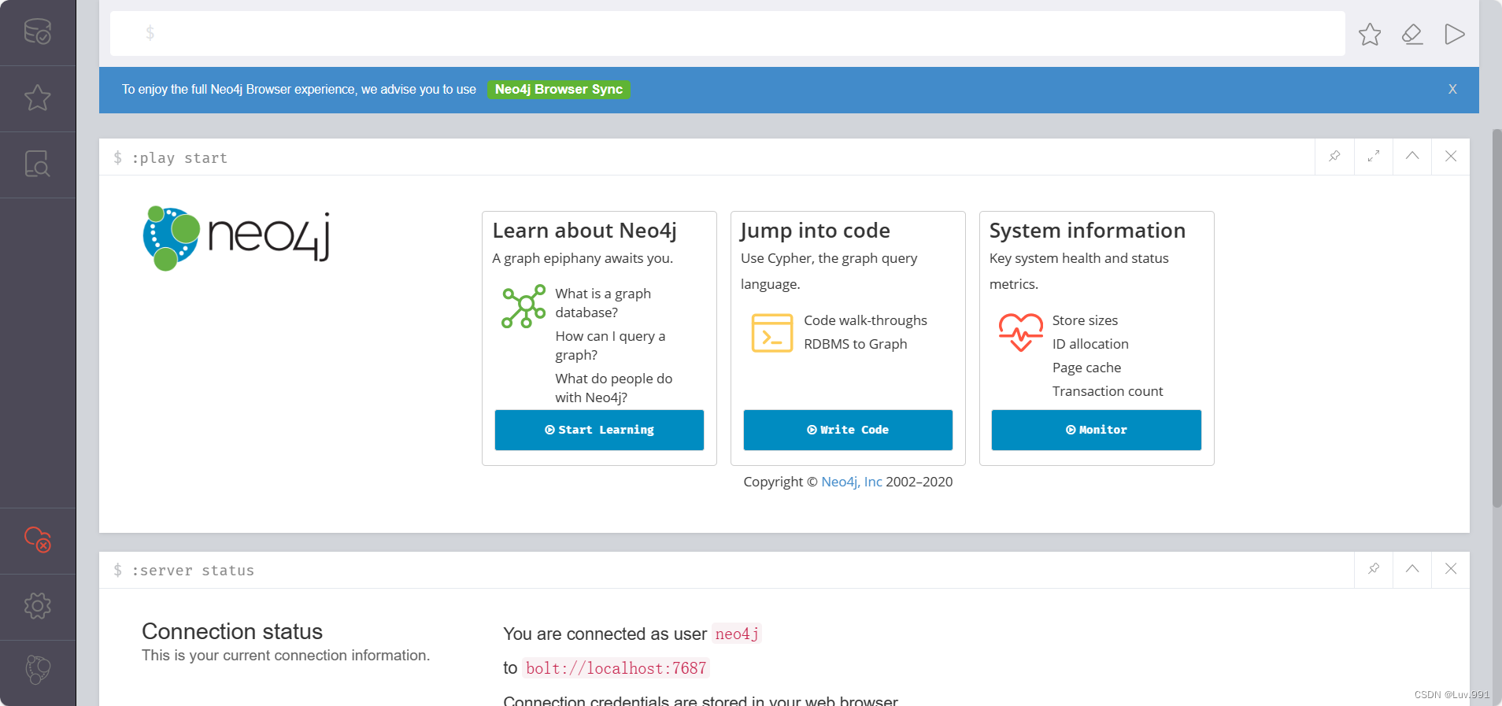Click 'Transaction count' text

[x=1108, y=391]
